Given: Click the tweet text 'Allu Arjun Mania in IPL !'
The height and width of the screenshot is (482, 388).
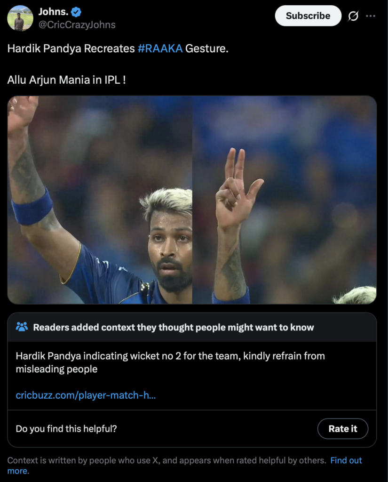Looking at the screenshot, I should pyautogui.click(x=66, y=80).
